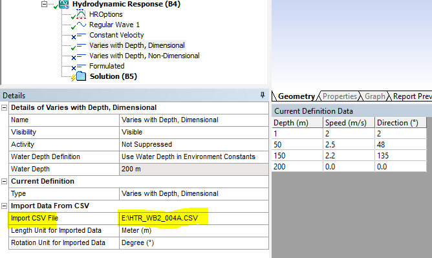Switch to the Properties tab

coord(340,96)
